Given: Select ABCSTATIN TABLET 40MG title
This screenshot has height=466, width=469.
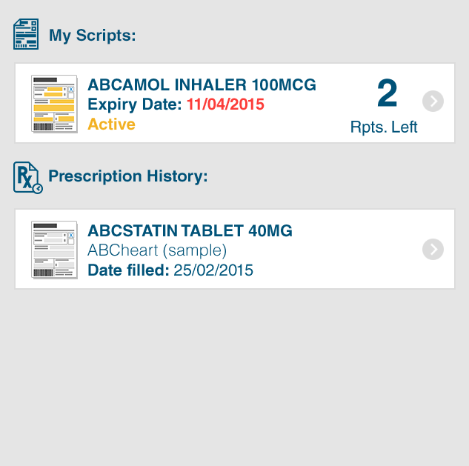Looking at the screenshot, I should click(x=190, y=230).
